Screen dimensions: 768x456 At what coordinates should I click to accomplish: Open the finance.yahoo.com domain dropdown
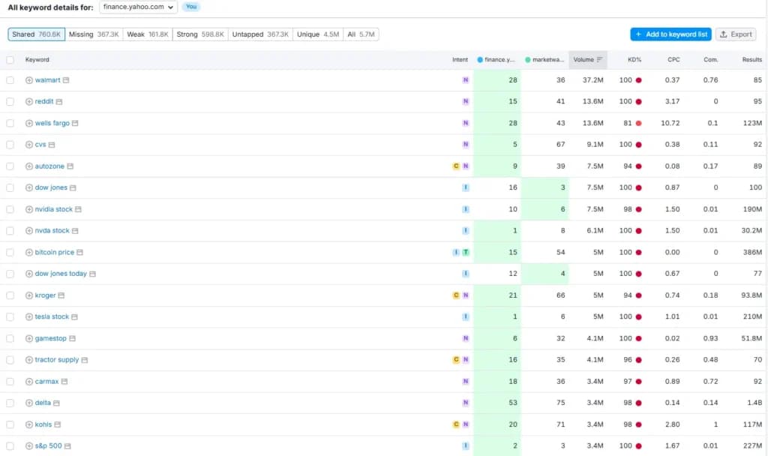tap(138, 7)
